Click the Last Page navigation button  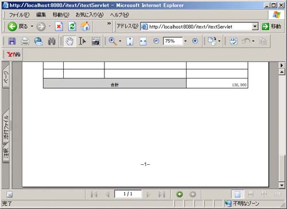162,195
